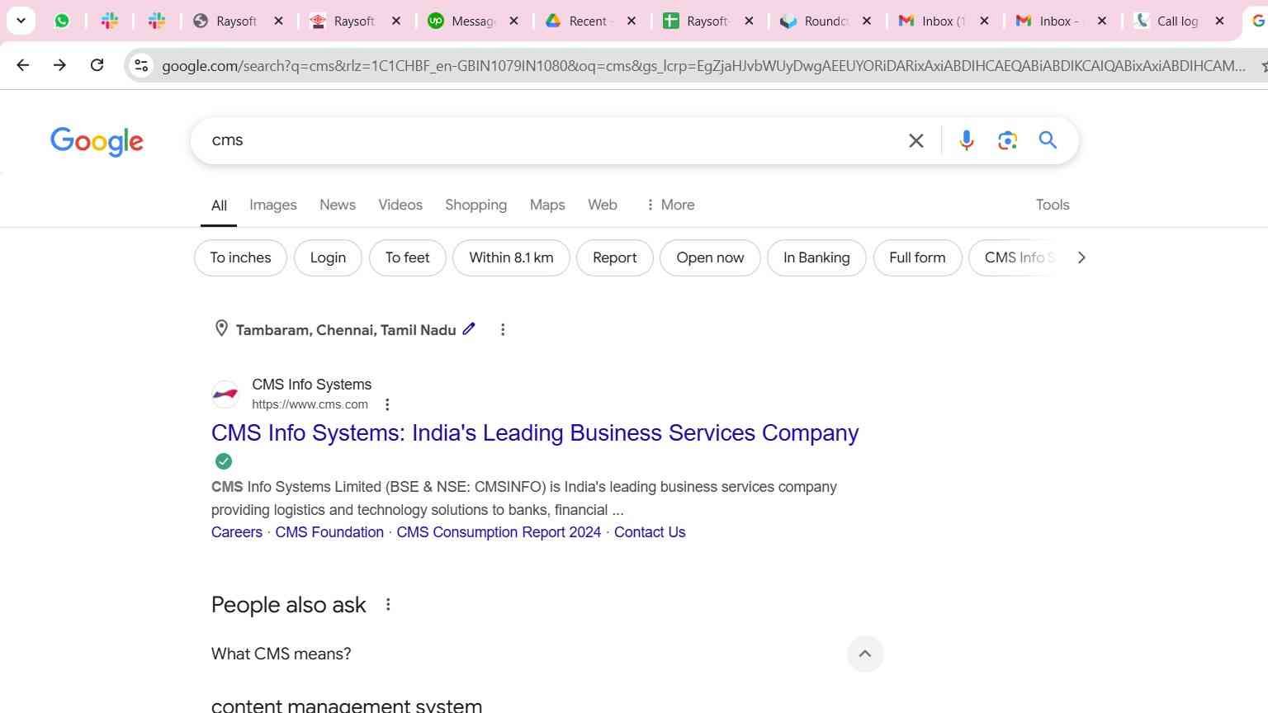Apply the Login suggestion chip
Image resolution: width=1268 pixels, height=713 pixels.
coord(328,257)
